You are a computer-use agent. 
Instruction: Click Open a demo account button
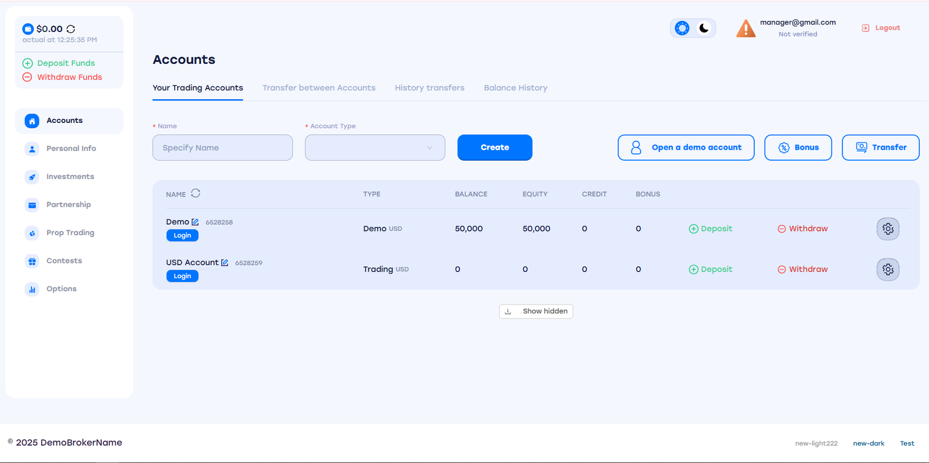tap(686, 148)
